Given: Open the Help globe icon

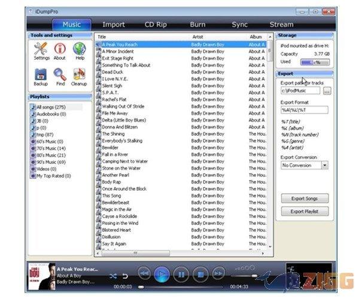Looking at the screenshot, I should click(x=79, y=50).
